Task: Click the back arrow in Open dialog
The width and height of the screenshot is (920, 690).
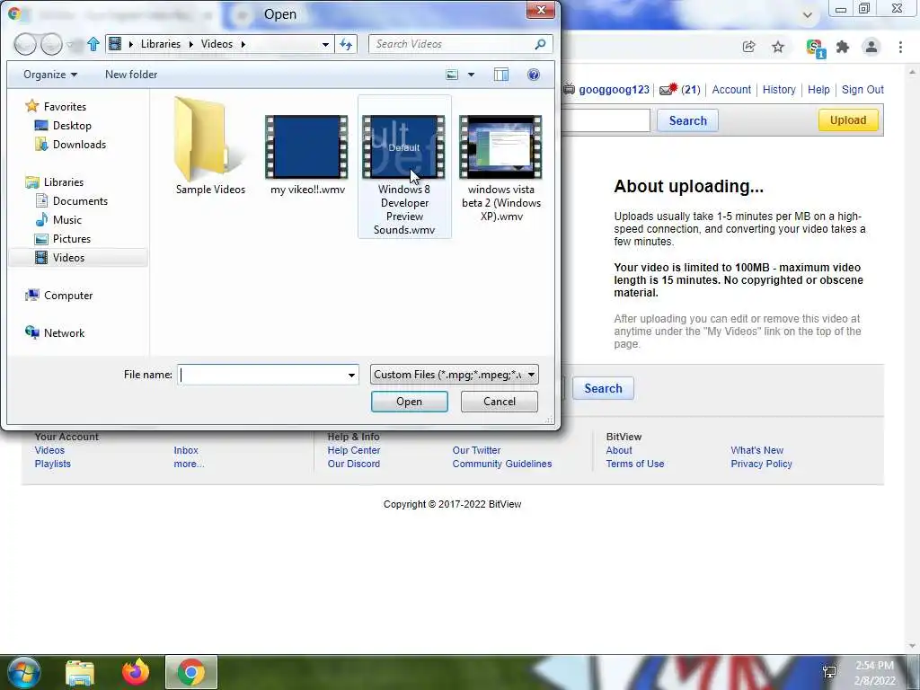Action: (25, 44)
